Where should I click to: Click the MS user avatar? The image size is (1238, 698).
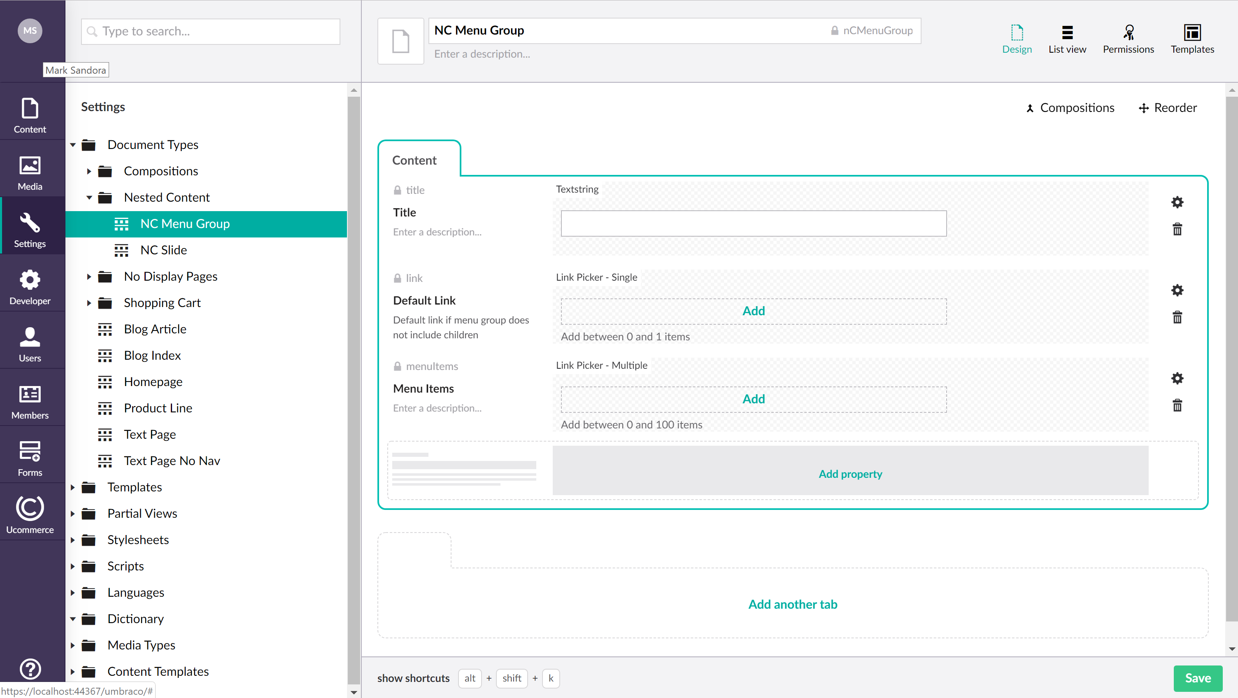30,31
